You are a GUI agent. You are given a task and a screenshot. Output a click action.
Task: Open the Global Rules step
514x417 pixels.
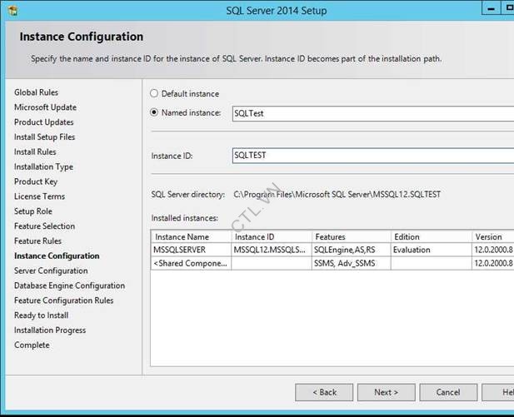[x=36, y=92]
